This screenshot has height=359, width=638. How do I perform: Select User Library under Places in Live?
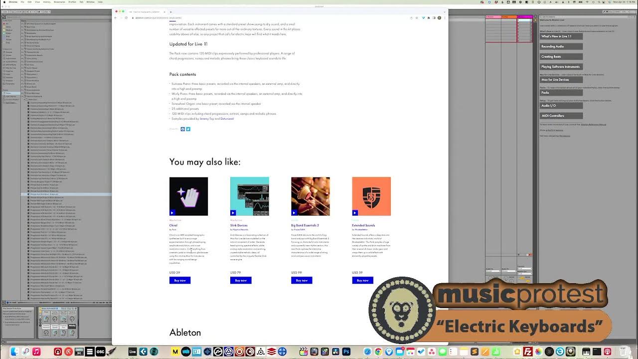[x=10, y=96]
